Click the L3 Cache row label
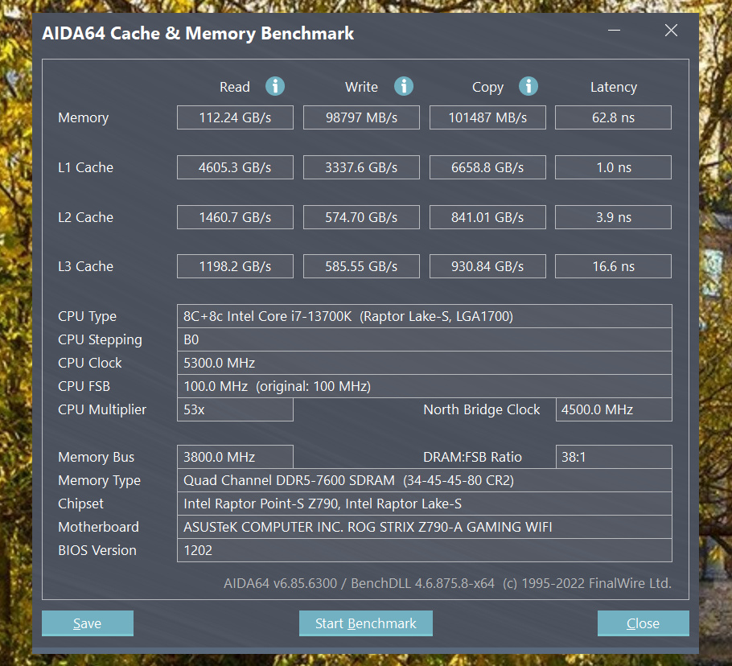Screen dimensions: 732x666 [85, 266]
